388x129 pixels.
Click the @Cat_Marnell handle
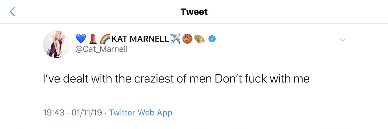point(101,49)
